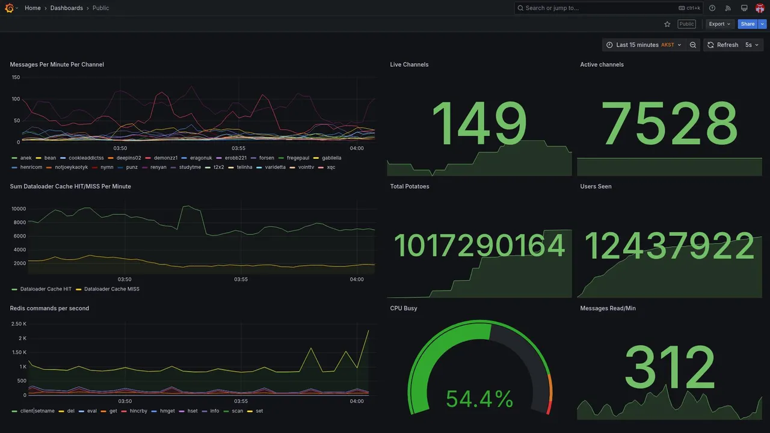Toggle the hmget series in Redis legend
Screen dimensions: 770x433
(167, 411)
